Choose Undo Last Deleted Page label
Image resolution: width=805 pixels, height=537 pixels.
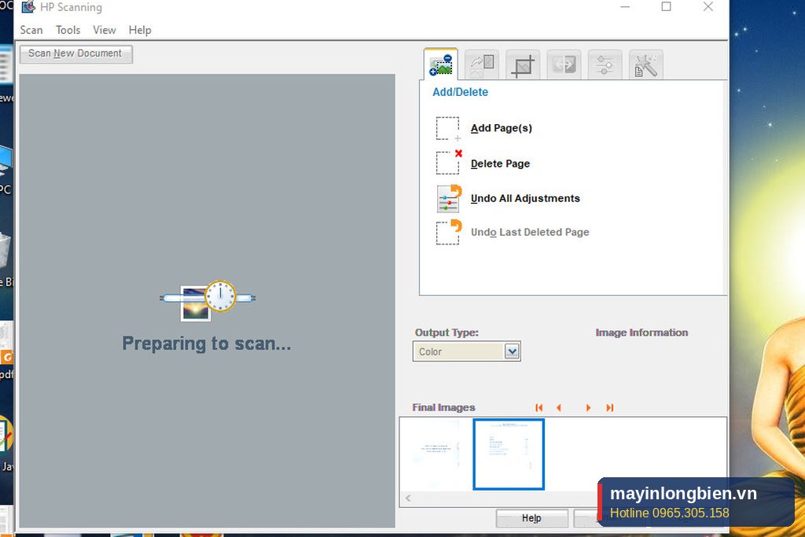[x=530, y=232]
